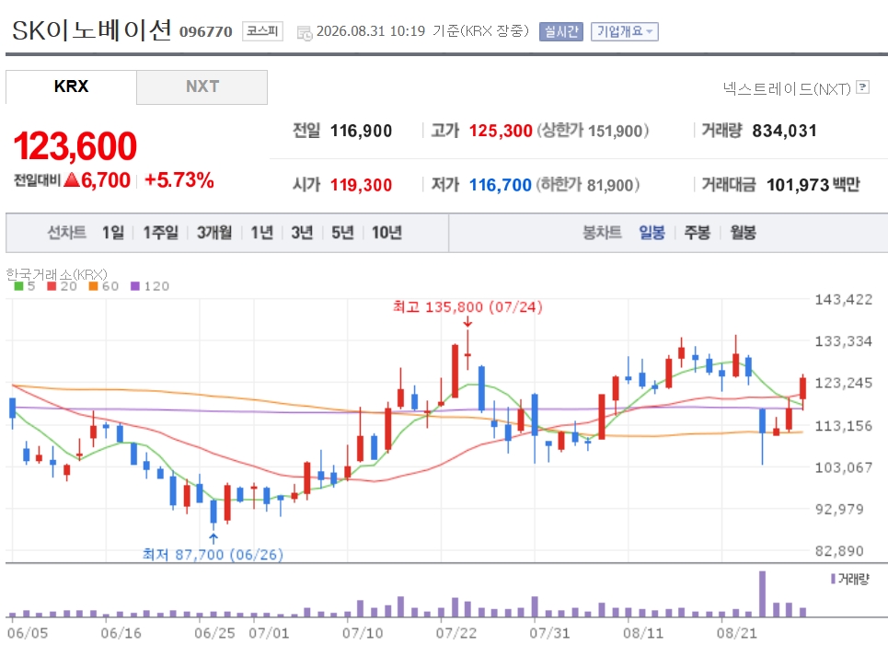Select the 주봉 weekly candle chart
Screen dimensions: 888x645
coord(698,233)
